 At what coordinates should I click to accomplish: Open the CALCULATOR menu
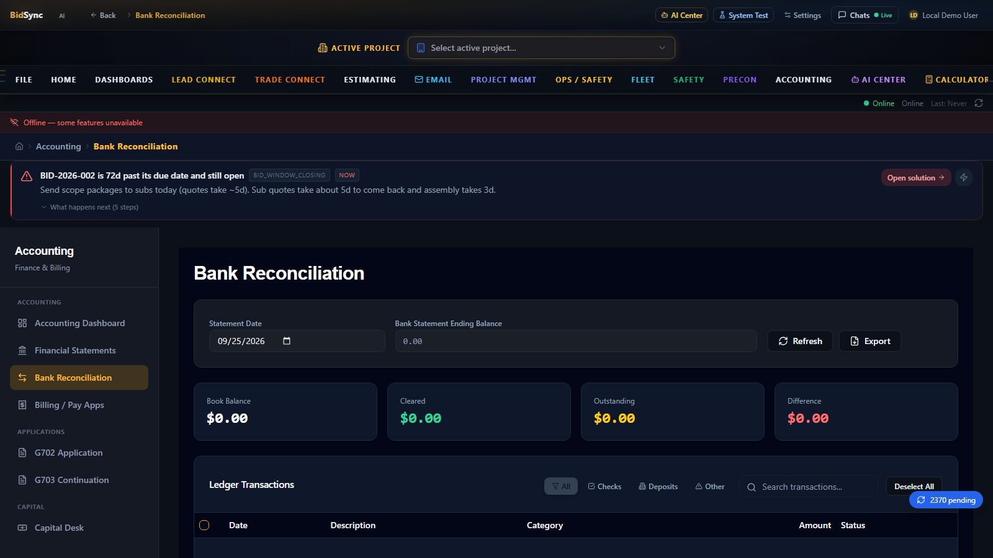(x=957, y=79)
